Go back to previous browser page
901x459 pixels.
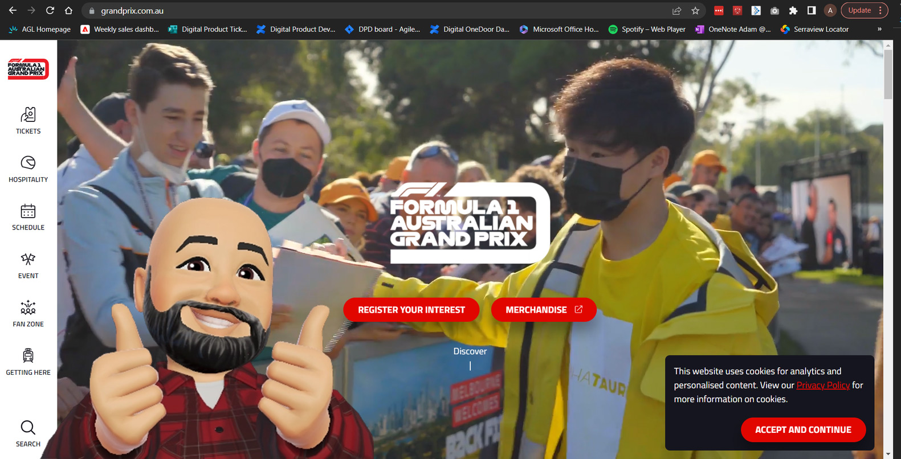[13, 10]
